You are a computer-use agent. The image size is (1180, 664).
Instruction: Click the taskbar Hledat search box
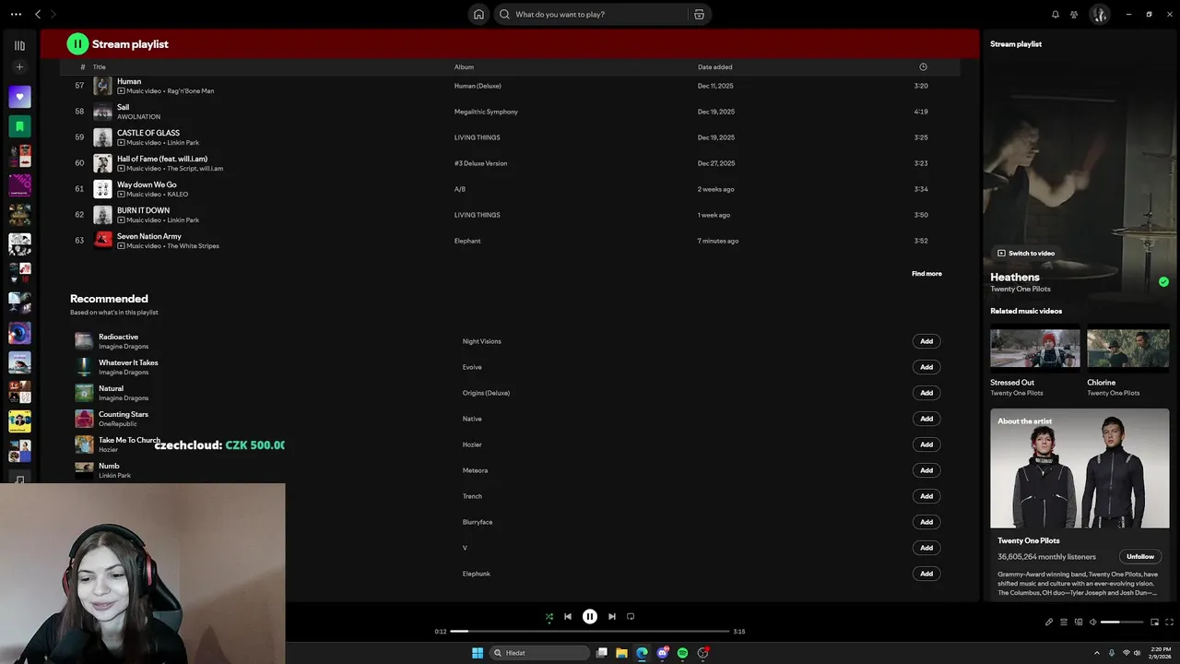pos(540,653)
